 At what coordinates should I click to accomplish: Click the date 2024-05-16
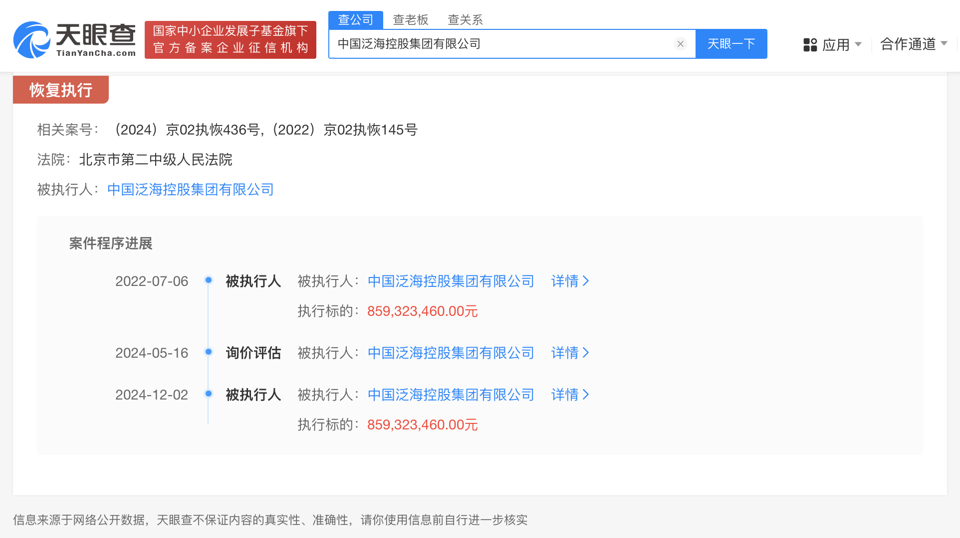pos(152,353)
